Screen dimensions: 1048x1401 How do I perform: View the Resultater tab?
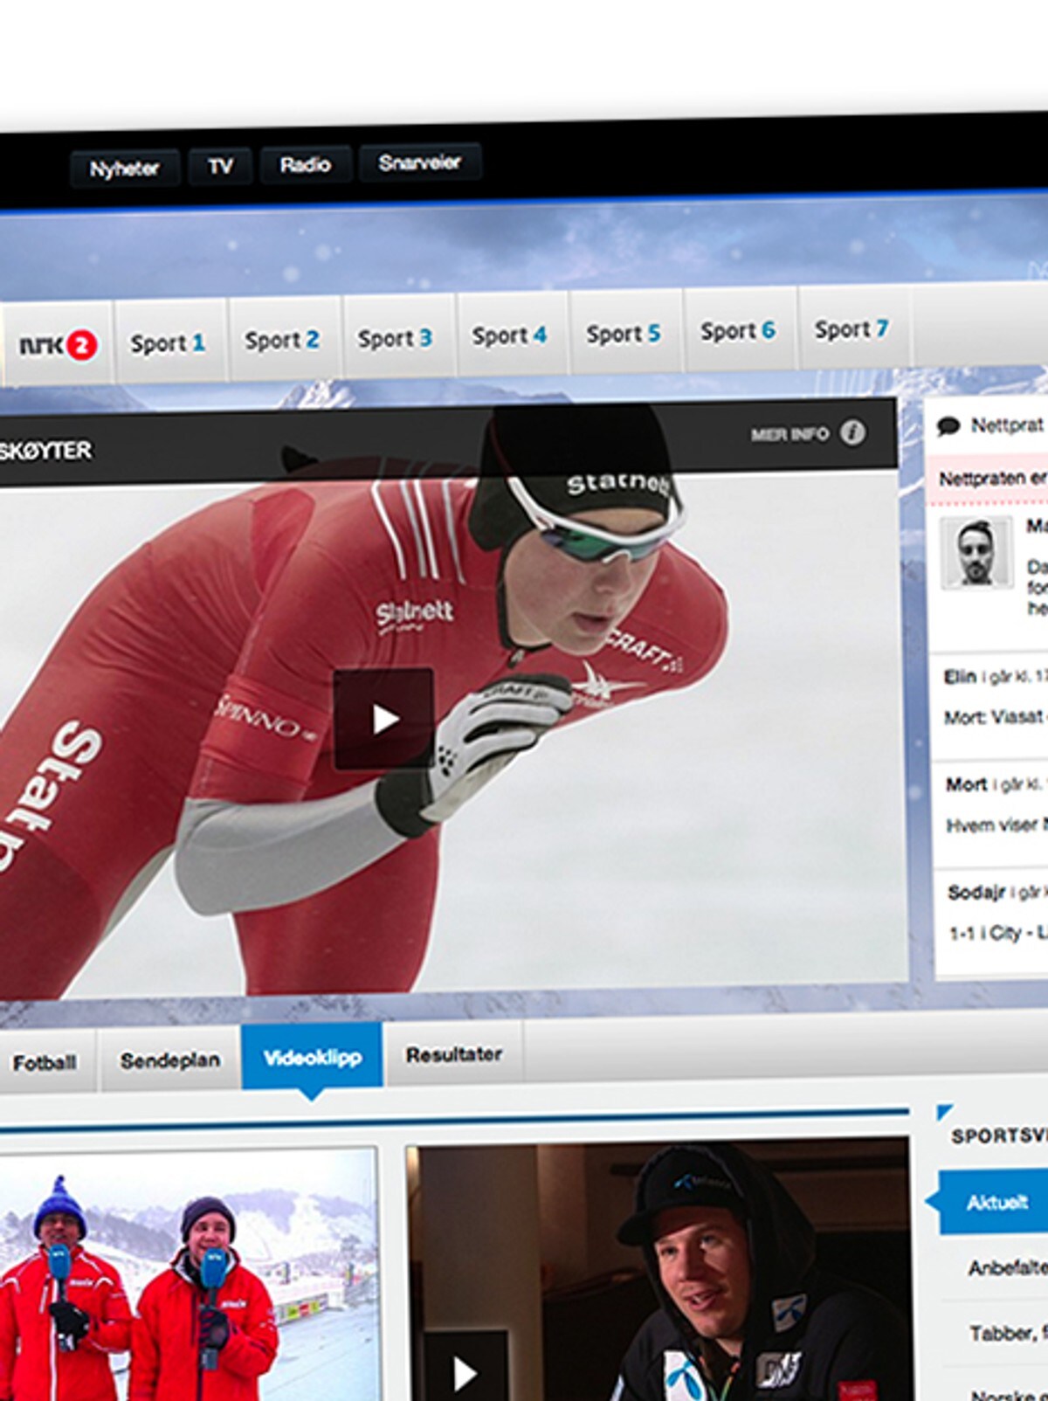453,1054
